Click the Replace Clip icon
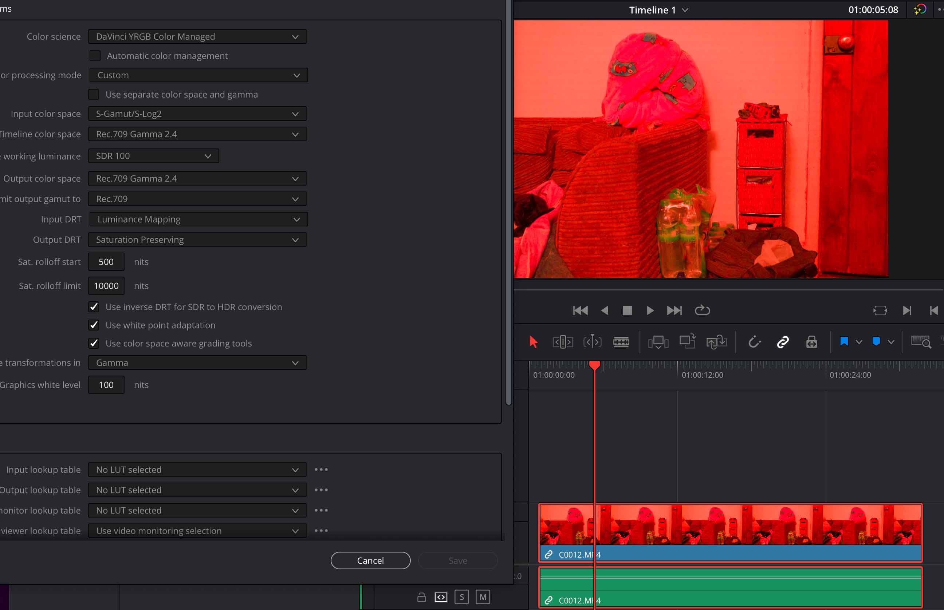The height and width of the screenshot is (610, 944). [716, 342]
